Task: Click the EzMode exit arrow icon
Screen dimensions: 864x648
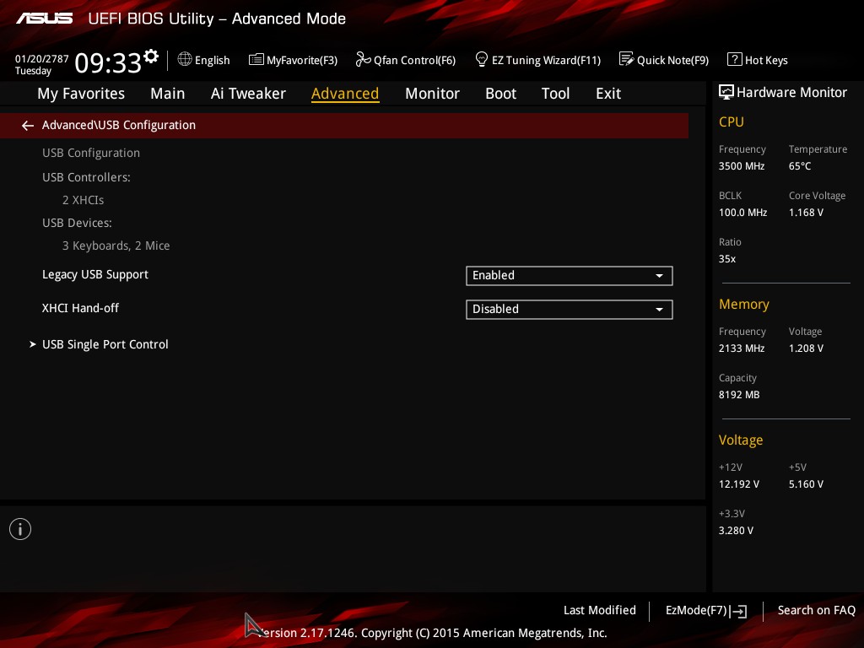Action: coord(738,611)
